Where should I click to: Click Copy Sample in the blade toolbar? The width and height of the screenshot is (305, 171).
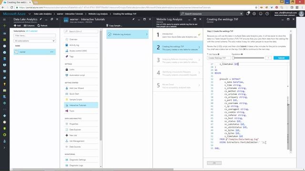pyautogui.click(x=114, y=26)
